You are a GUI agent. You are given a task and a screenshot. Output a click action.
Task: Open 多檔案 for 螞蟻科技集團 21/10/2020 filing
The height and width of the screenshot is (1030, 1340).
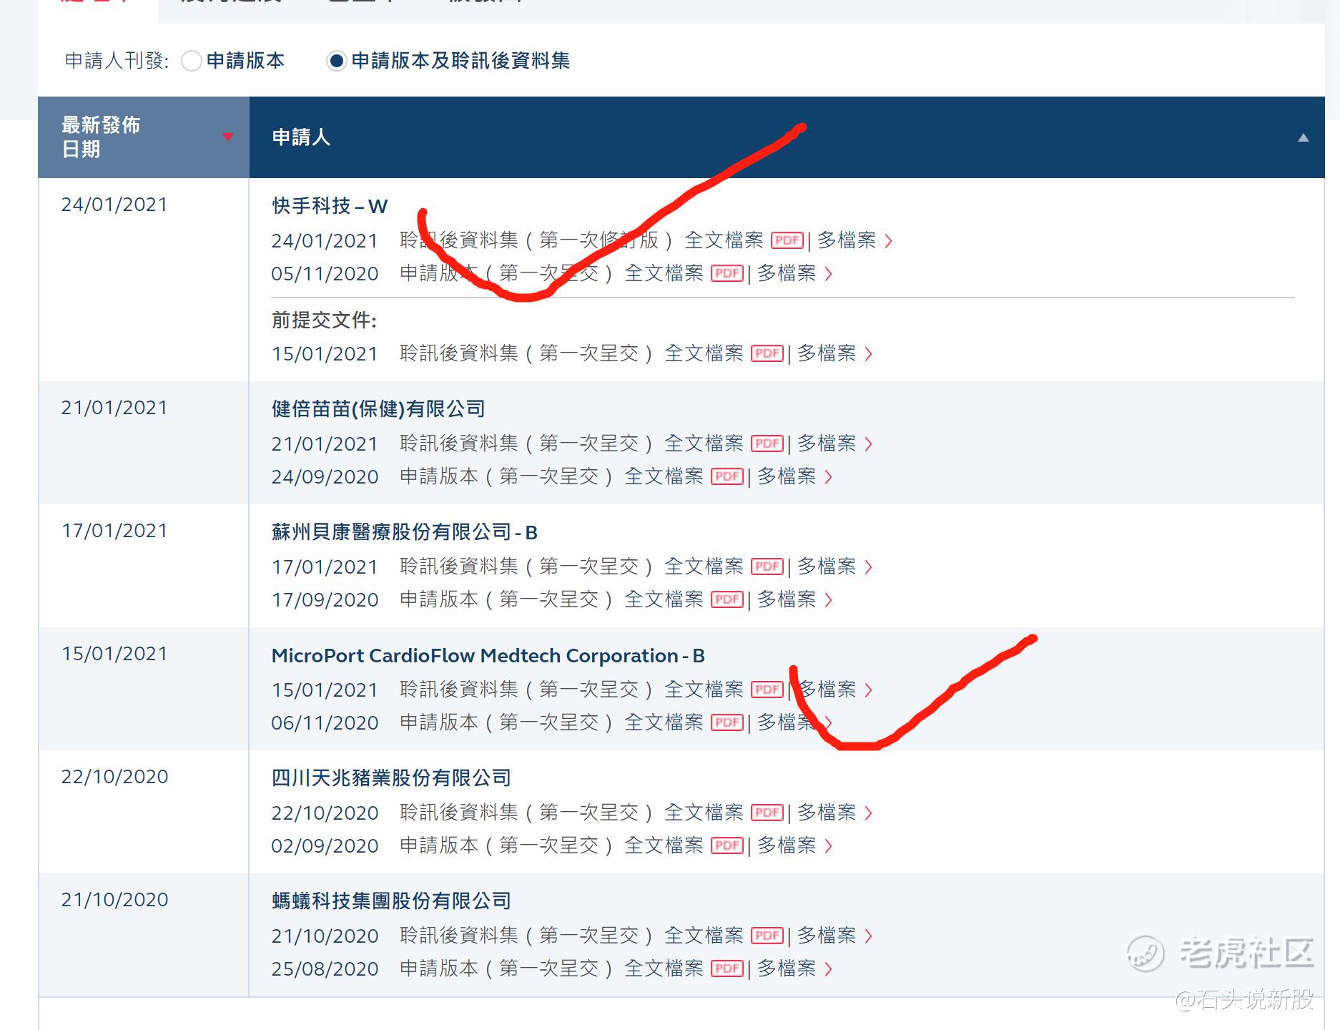point(834,936)
